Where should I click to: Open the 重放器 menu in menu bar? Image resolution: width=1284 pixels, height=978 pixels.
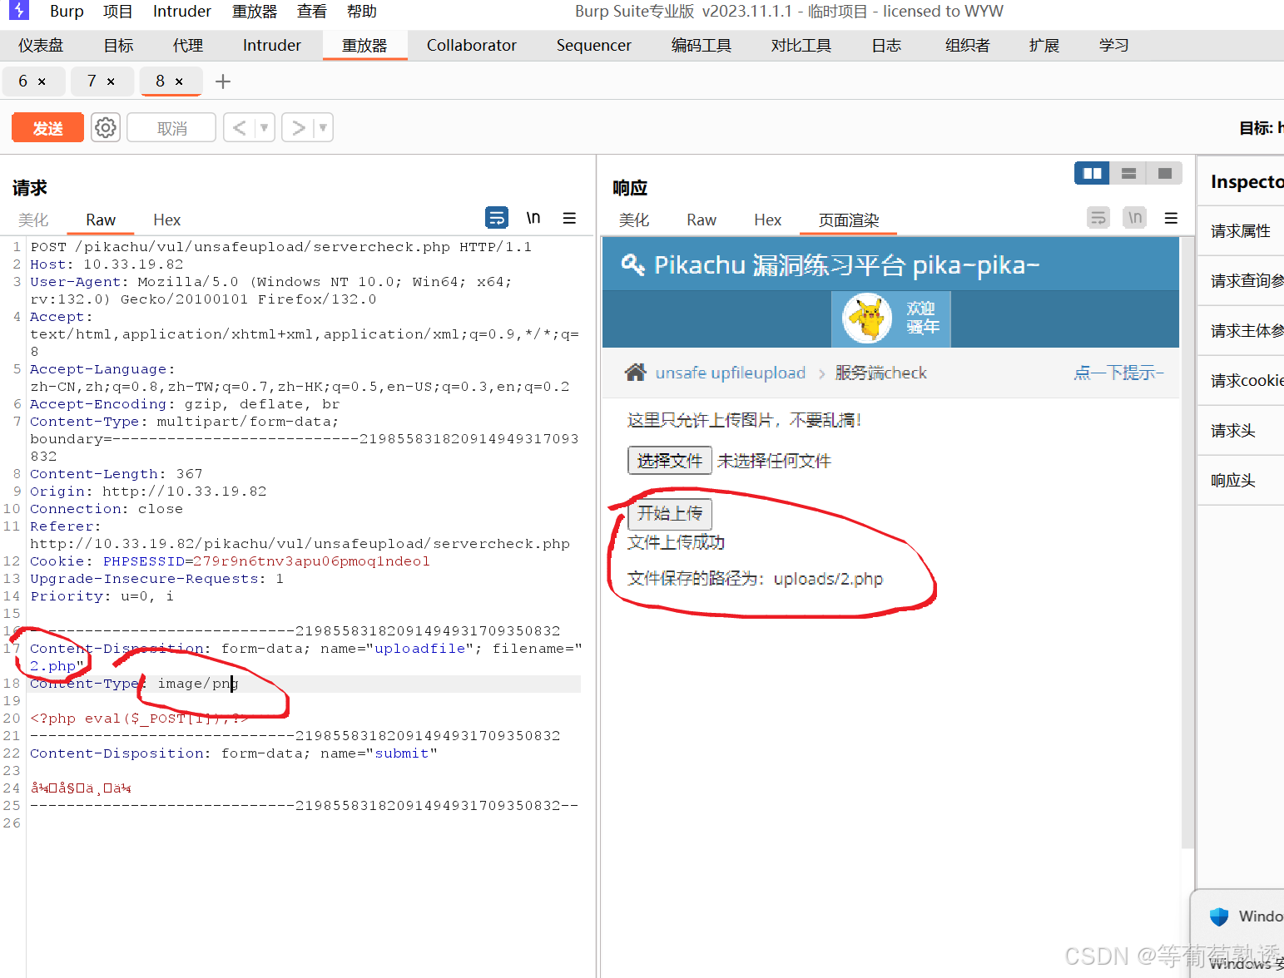tap(255, 11)
